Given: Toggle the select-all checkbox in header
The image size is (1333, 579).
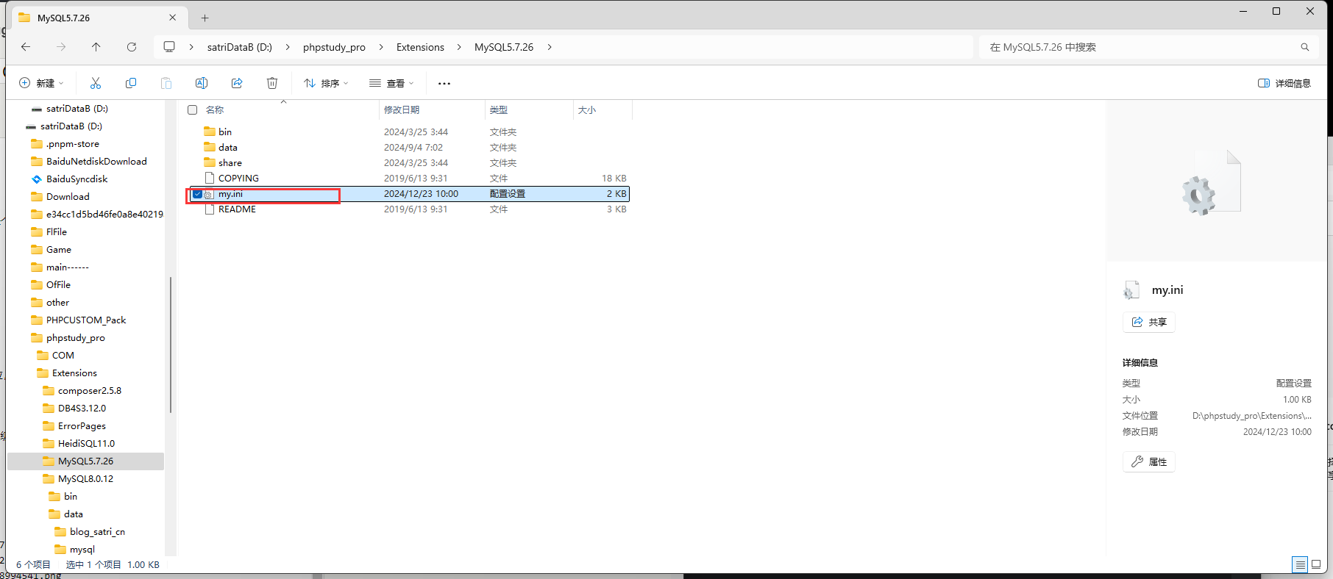Looking at the screenshot, I should [x=193, y=109].
